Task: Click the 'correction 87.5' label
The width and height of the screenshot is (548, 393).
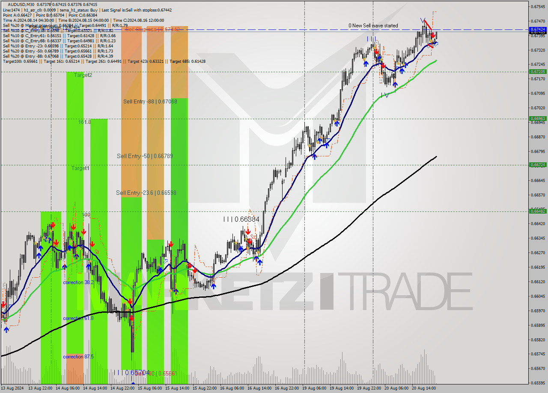Action: coord(78,357)
